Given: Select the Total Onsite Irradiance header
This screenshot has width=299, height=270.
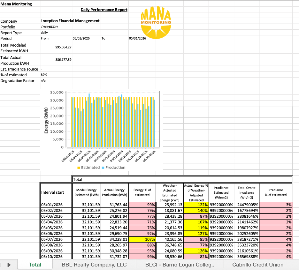Looking at the screenshot, I should click(x=247, y=192).
